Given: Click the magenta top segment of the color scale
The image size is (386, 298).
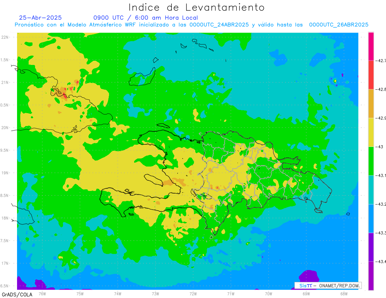Looking at the screenshot, I should (x=371, y=46).
